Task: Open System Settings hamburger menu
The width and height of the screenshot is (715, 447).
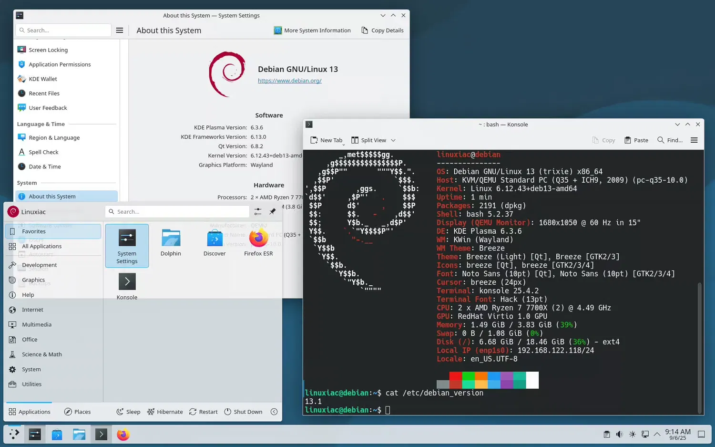Action: click(x=120, y=31)
